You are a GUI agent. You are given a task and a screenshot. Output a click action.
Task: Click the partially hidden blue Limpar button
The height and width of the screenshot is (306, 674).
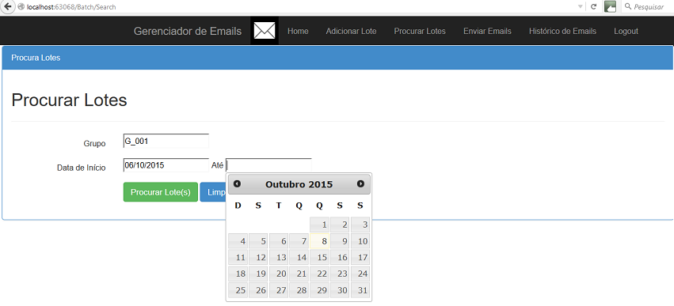213,192
